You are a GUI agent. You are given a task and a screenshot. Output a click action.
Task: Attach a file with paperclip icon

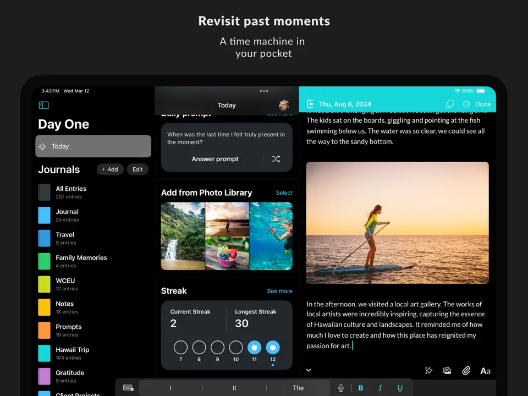[x=466, y=371]
